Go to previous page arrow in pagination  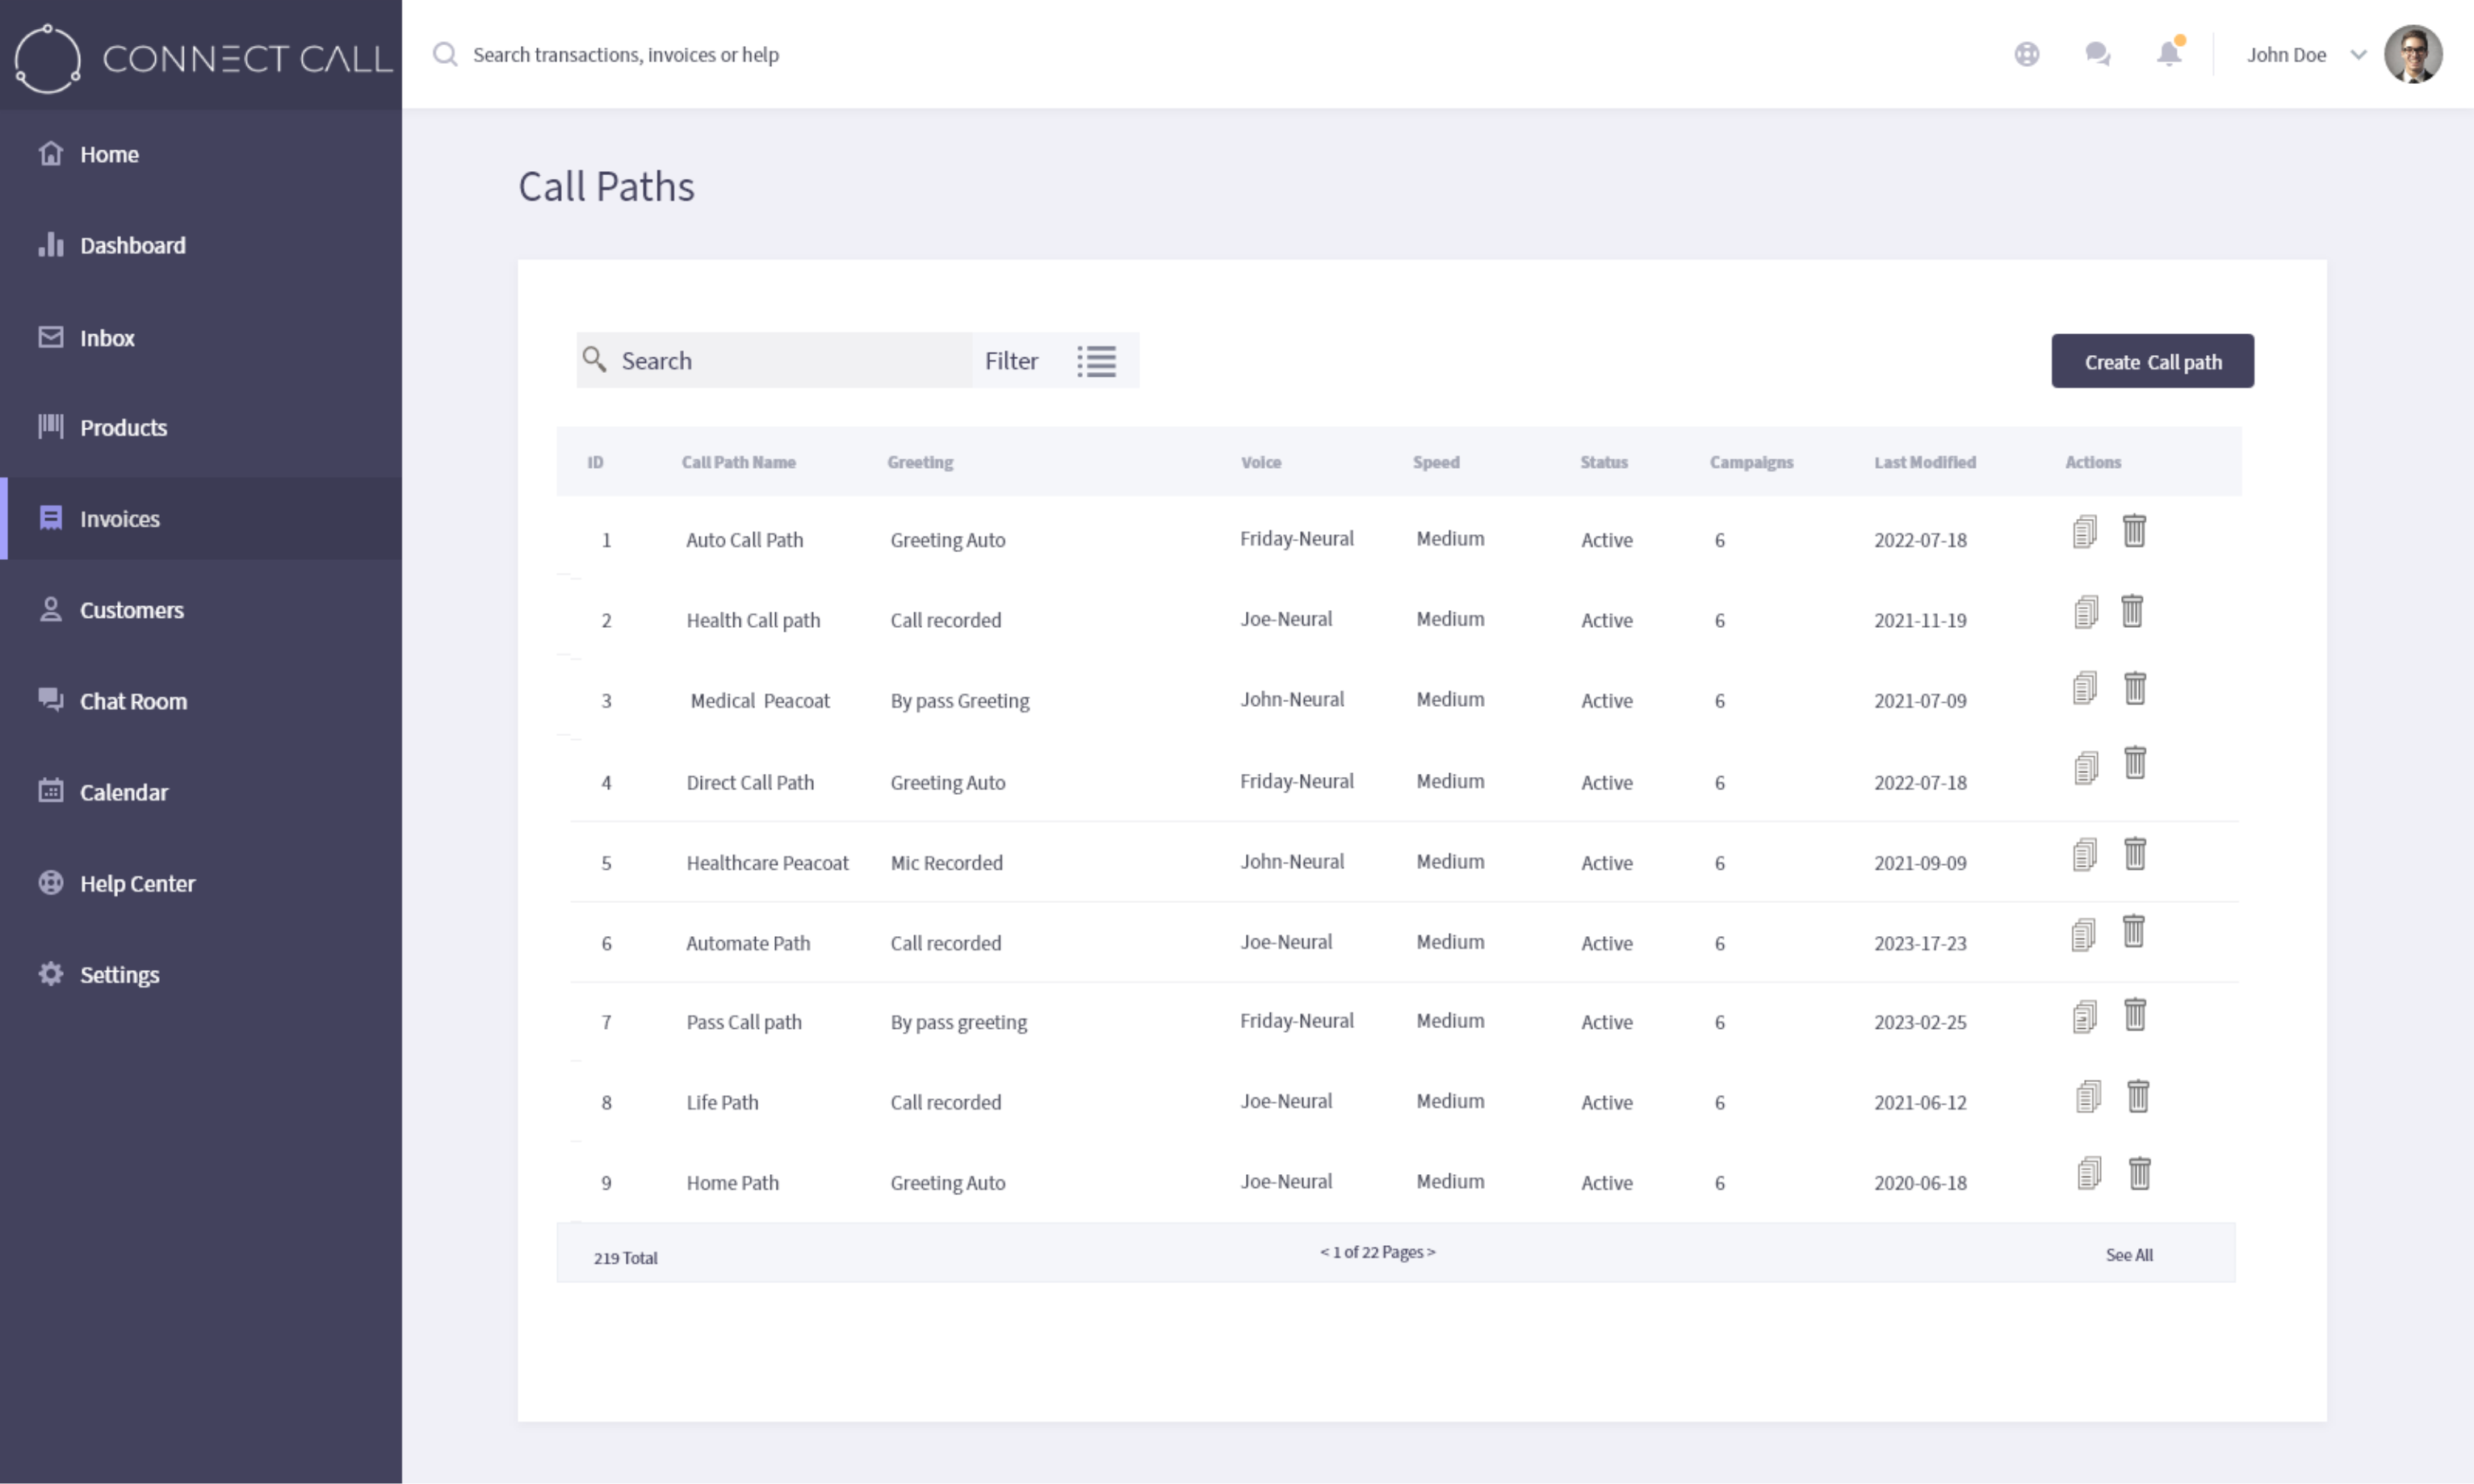1324,1252
